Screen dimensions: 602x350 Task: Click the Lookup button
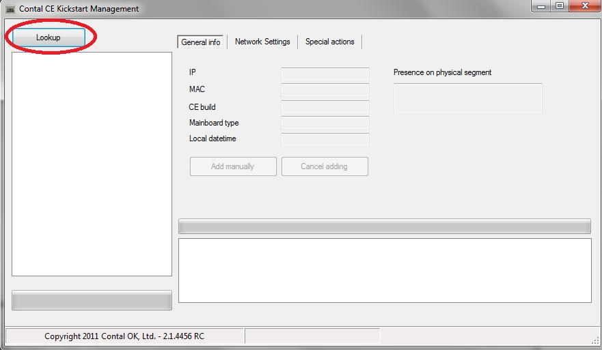coord(49,38)
